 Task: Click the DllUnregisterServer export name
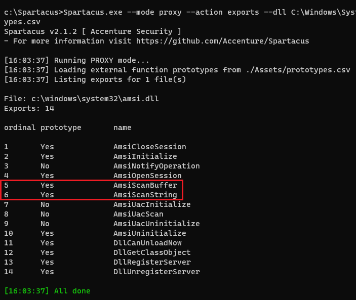[x=156, y=272]
